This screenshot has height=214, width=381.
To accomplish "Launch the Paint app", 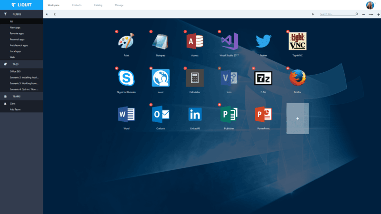I will tap(126, 41).
